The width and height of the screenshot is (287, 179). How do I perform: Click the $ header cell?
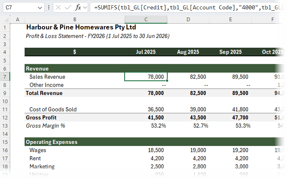pos(75,52)
